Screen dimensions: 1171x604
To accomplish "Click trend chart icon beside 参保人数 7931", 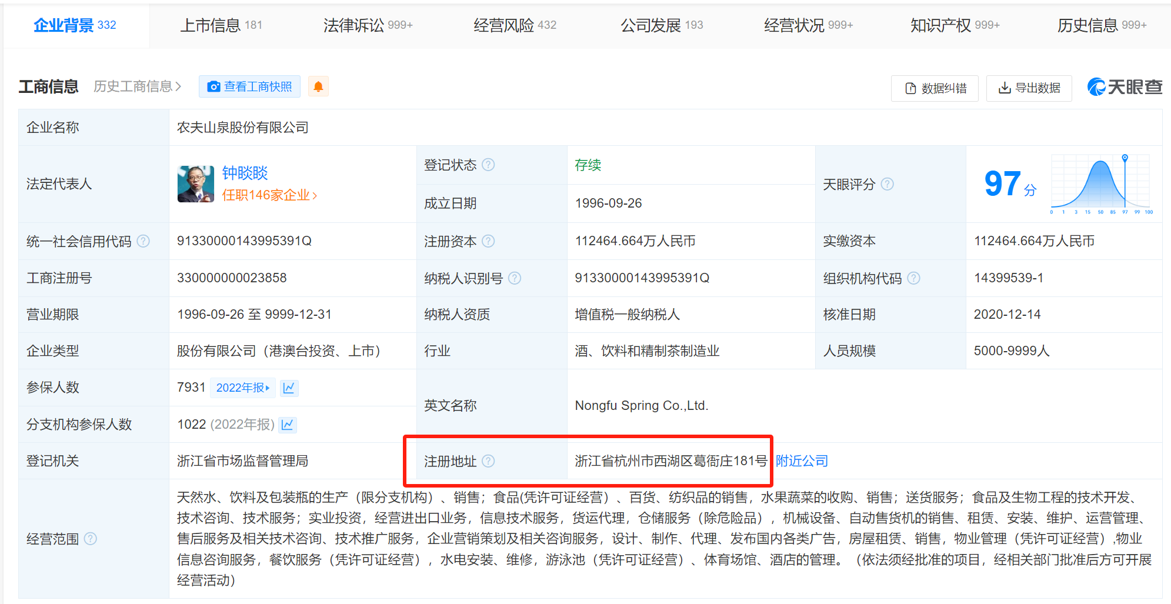I will [x=289, y=388].
